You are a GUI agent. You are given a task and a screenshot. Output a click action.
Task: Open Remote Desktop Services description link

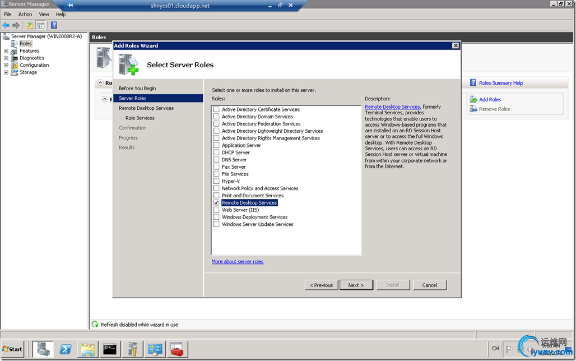pos(392,107)
